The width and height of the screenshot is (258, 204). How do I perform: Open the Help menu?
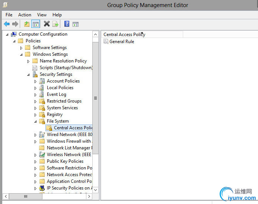pos(57,15)
